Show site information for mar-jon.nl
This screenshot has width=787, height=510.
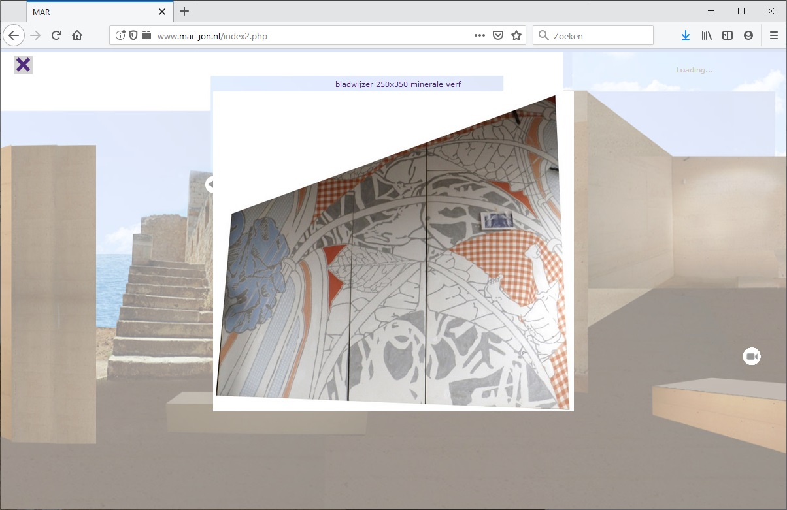pos(120,36)
